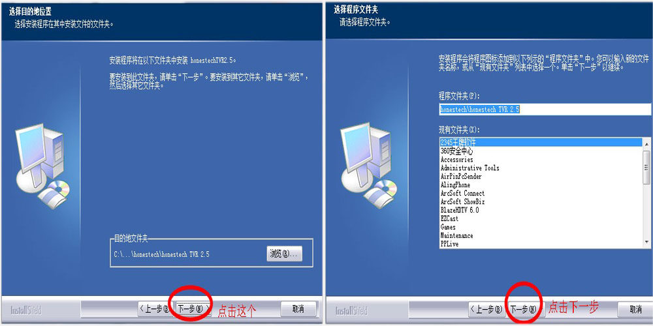This screenshot has width=653, height=326.
Task: Click the folder list scrollbar thumb
Action: [x=646, y=167]
